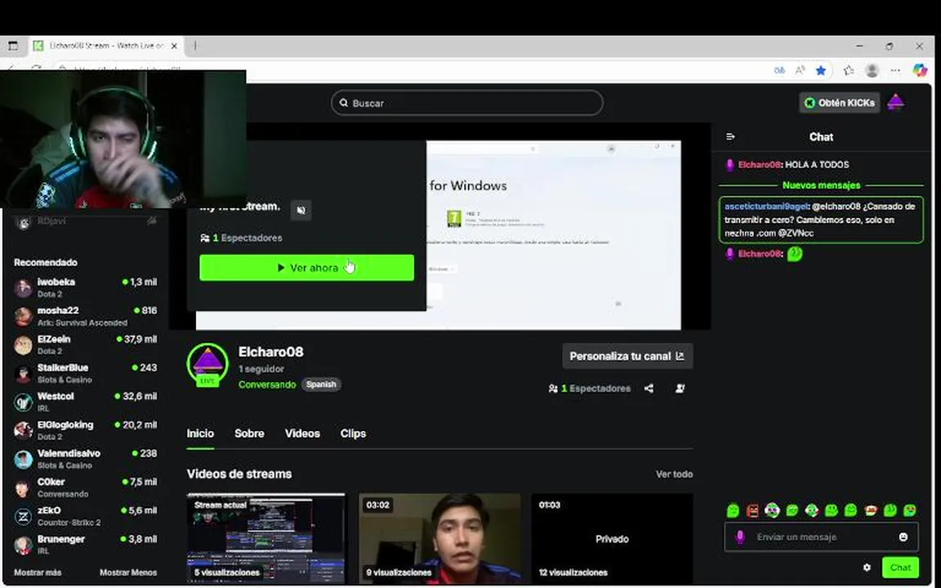
Task: Open chat settings gear icon
Action: [867, 567]
